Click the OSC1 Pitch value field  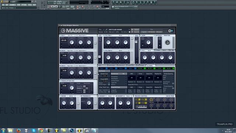(64, 40)
